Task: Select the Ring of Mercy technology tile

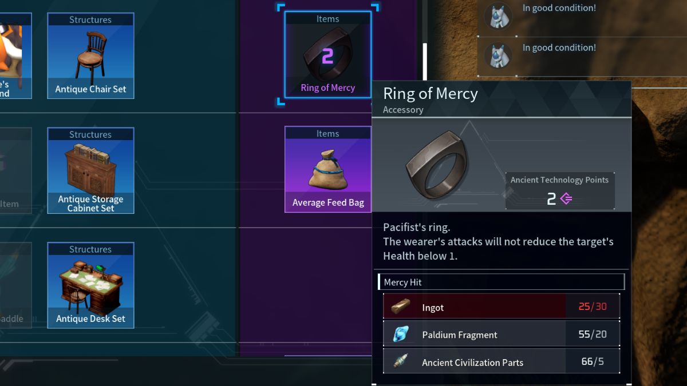Action: point(328,55)
